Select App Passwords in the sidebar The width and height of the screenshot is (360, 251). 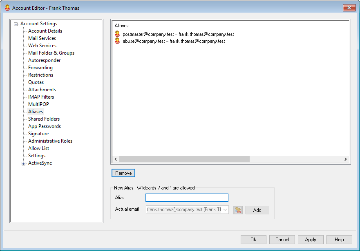click(44, 126)
